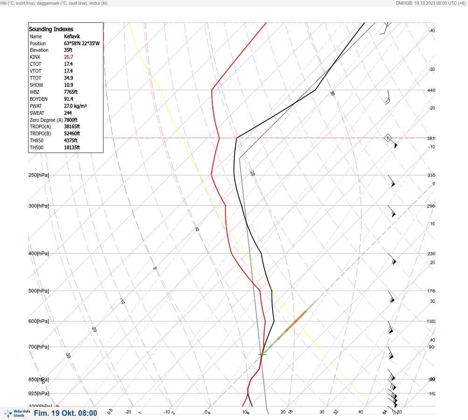This screenshot has width=468, height=420.
Task: Click the TH850 value 4375ft
Action: pos(71,140)
